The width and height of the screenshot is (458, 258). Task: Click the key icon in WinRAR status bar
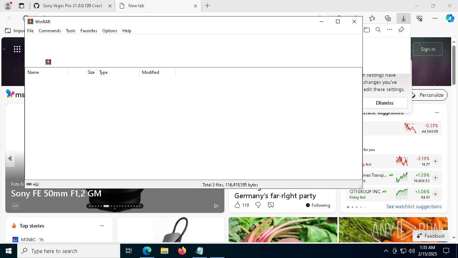[x=36, y=185]
